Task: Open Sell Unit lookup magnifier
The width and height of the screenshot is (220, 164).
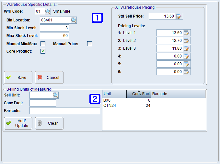Action: pos(56,95)
